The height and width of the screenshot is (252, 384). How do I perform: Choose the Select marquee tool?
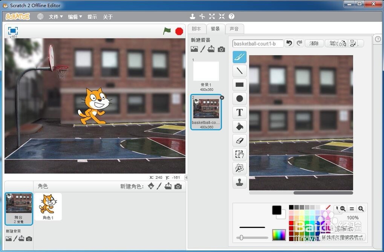tap(239, 154)
